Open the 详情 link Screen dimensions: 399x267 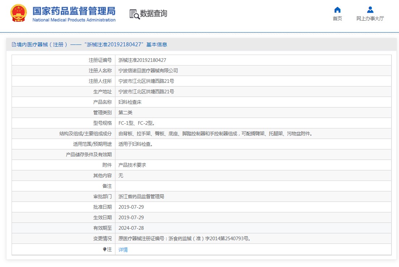pos(123,250)
